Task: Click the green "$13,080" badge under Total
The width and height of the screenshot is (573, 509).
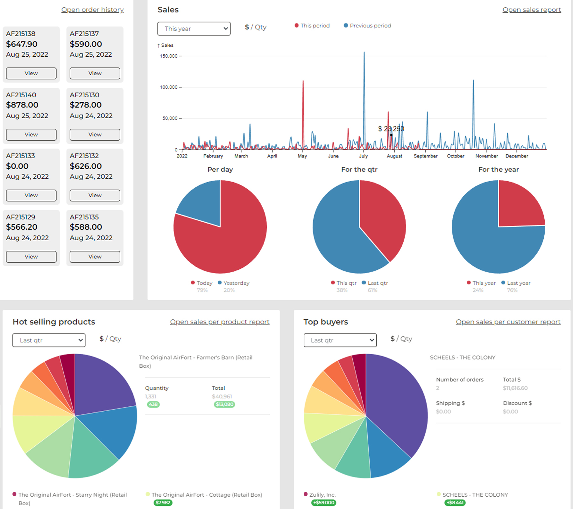Action: (x=224, y=405)
